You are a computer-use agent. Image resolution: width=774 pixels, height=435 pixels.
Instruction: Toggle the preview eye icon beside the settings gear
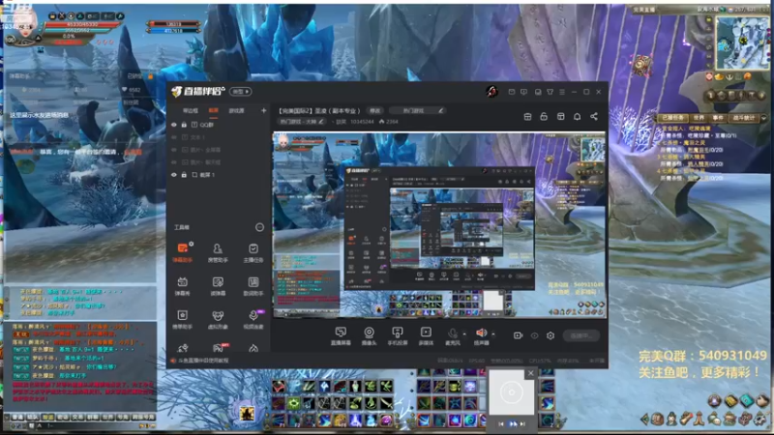(x=535, y=335)
